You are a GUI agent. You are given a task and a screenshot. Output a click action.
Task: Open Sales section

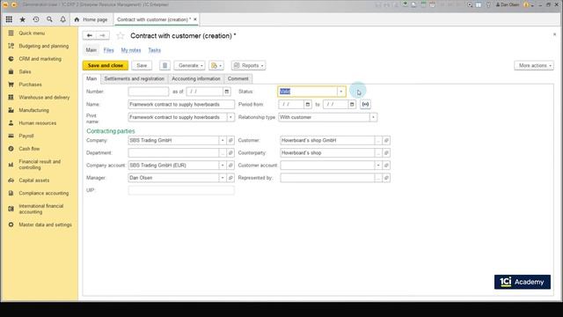(25, 72)
